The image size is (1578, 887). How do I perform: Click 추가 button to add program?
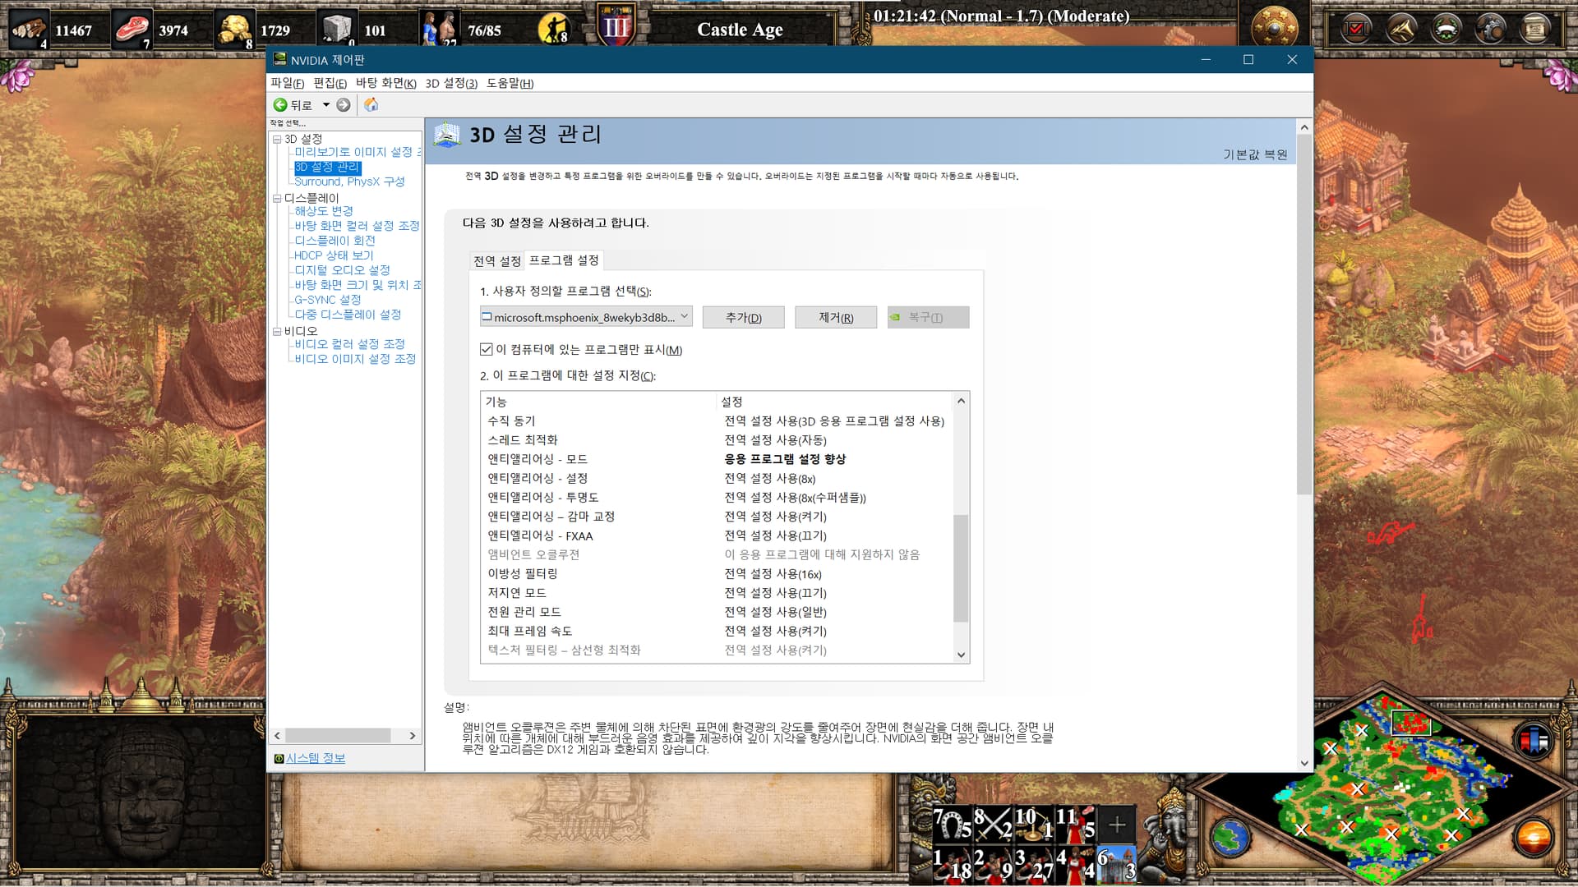pyautogui.click(x=744, y=317)
